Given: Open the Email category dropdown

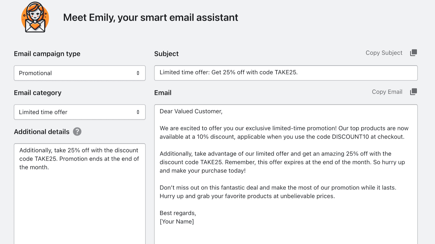Looking at the screenshot, I should pyautogui.click(x=80, y=112).
